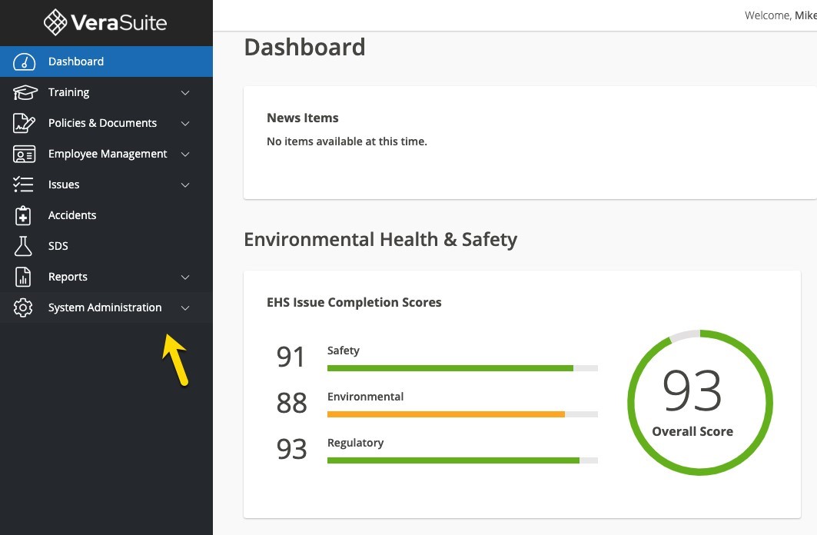The height and width of the screenshot is (535, 817).
Task: Click the Safety label
Action: click(x=344, y=351)
